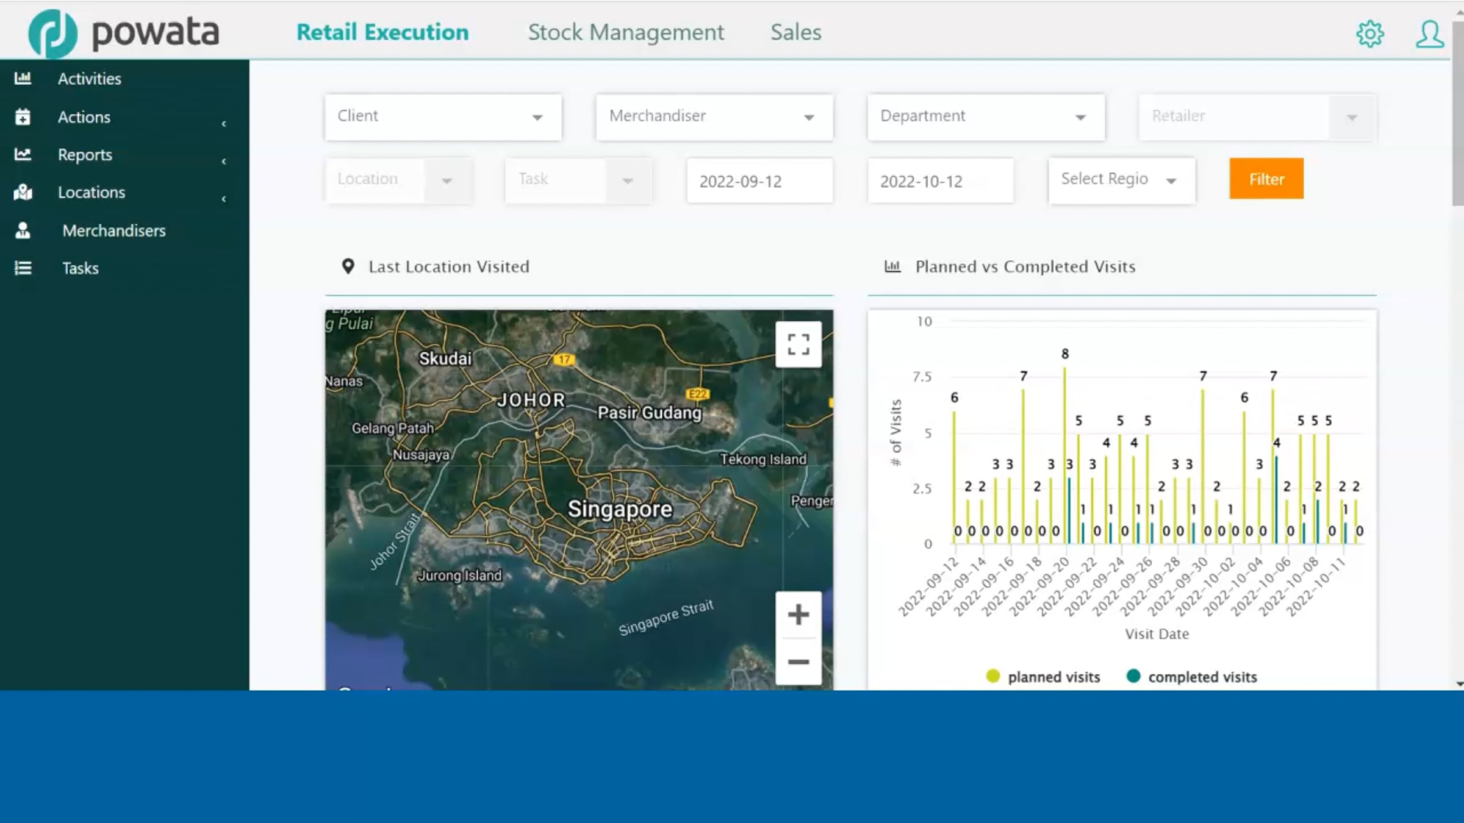Click the Tasks list icon
Viewport: 1464px width, 823px height.
pos(23,268)
